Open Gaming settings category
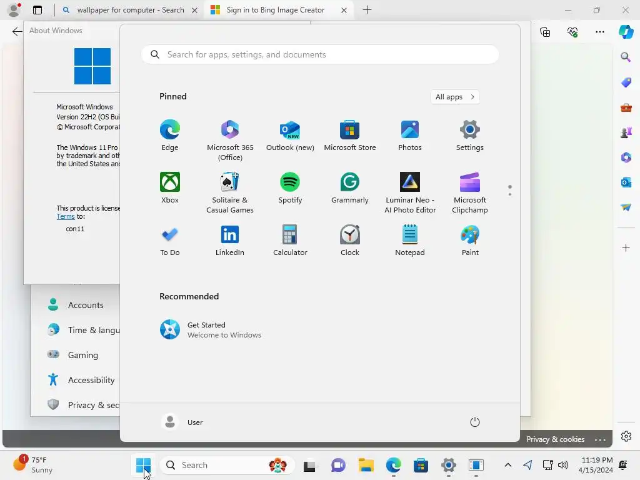The width and height of the screenshot is (640, 480). tap(73, 355)
